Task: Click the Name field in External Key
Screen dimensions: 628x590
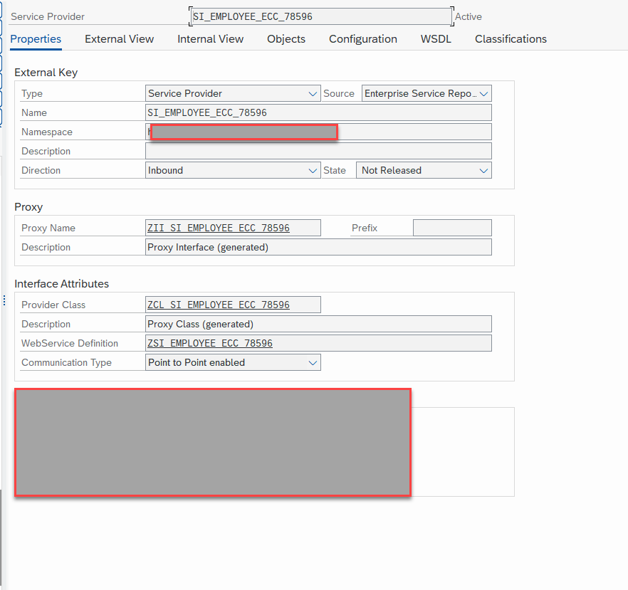Action: click(x=318, y=113)
